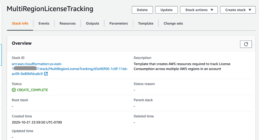Click the Updated time label
Image resolution: width=259 pixels, height=140 pixels.
22,131
